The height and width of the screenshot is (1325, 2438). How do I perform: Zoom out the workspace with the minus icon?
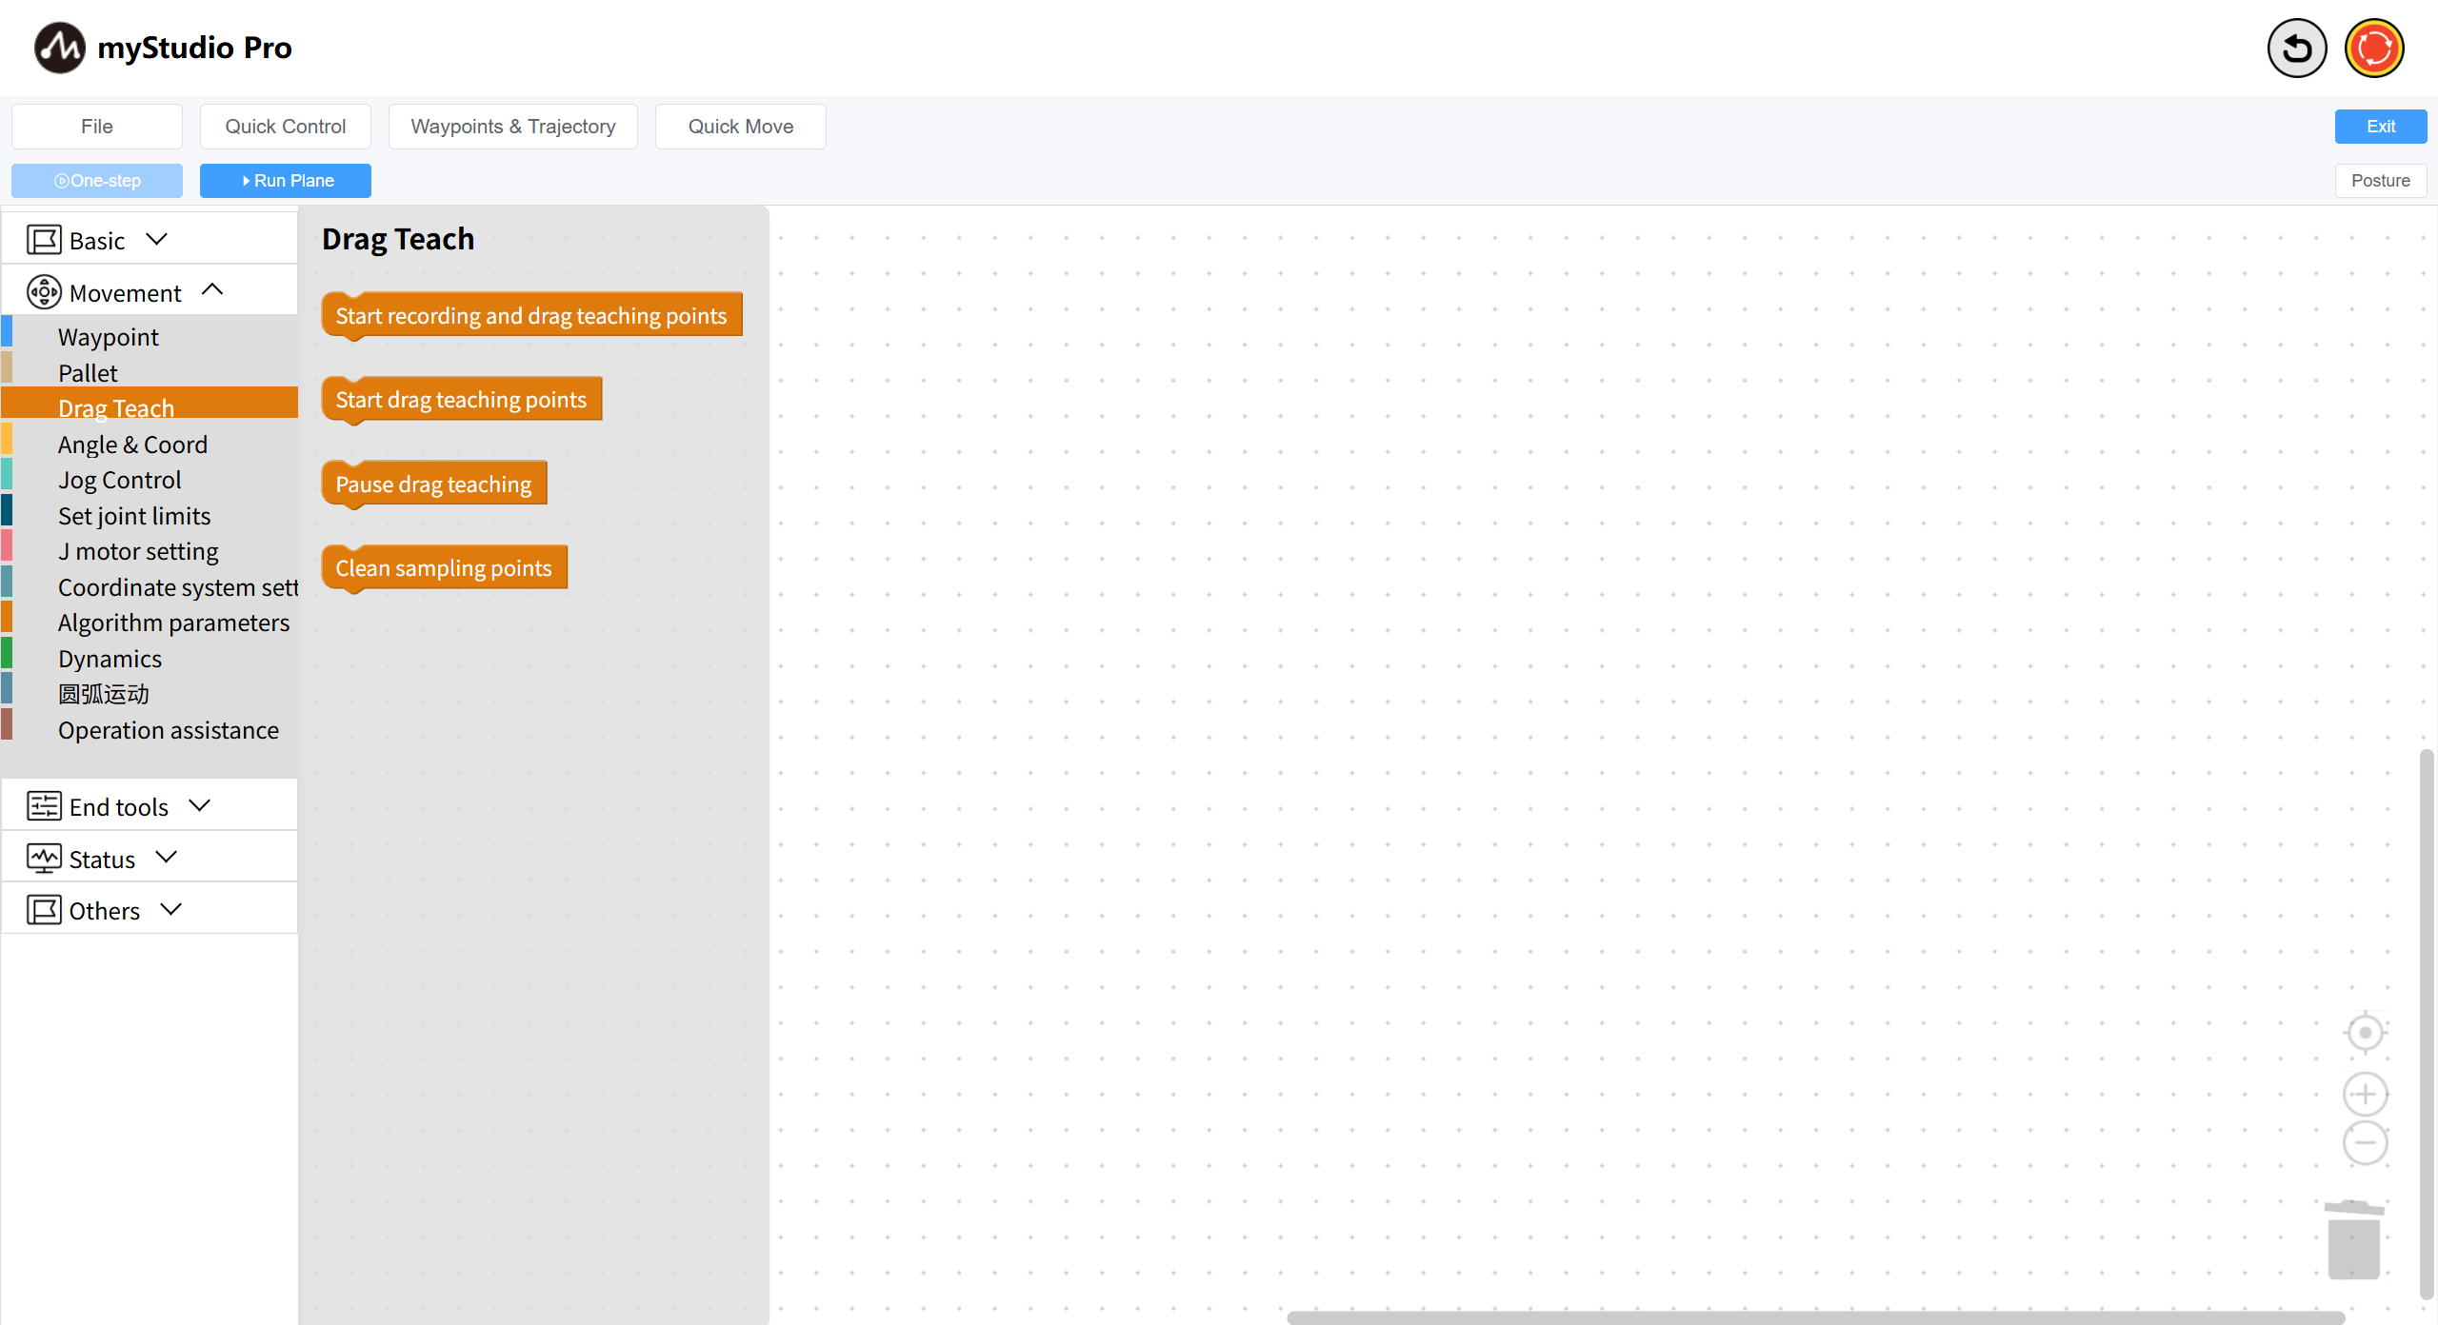(2365, 1143)
